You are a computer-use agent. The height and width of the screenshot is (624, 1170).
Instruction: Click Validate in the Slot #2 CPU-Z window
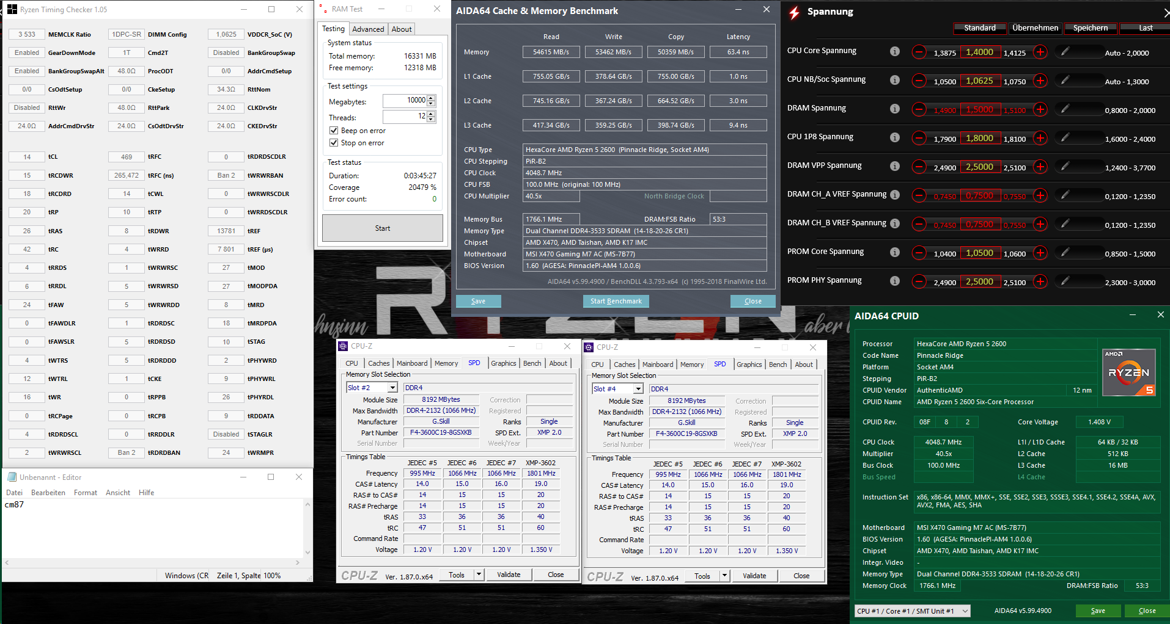point(509,575)
